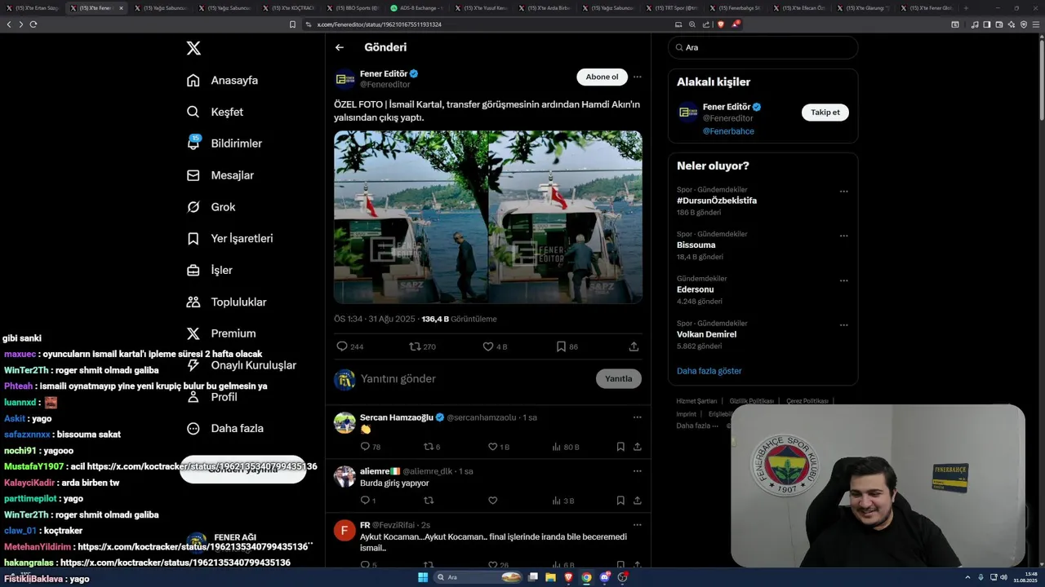Click the Yanıtla button
The height and width of the screenshot is (587, 1045).
point(619,379)
